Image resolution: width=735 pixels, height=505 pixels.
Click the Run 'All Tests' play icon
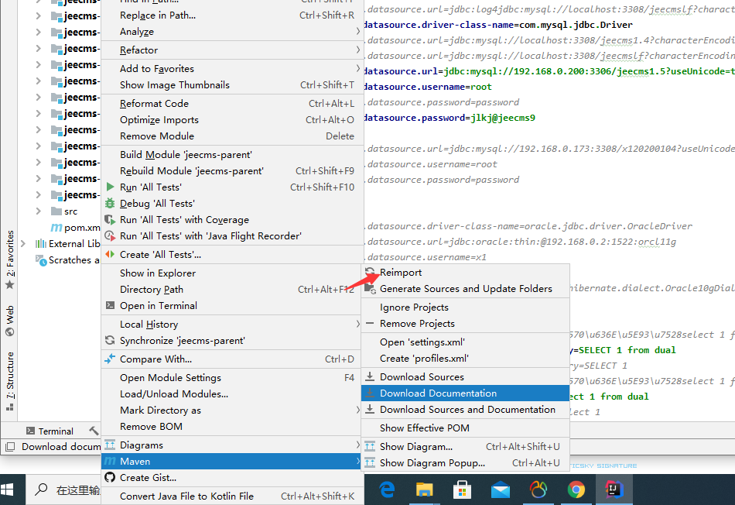tap(110, 187)
